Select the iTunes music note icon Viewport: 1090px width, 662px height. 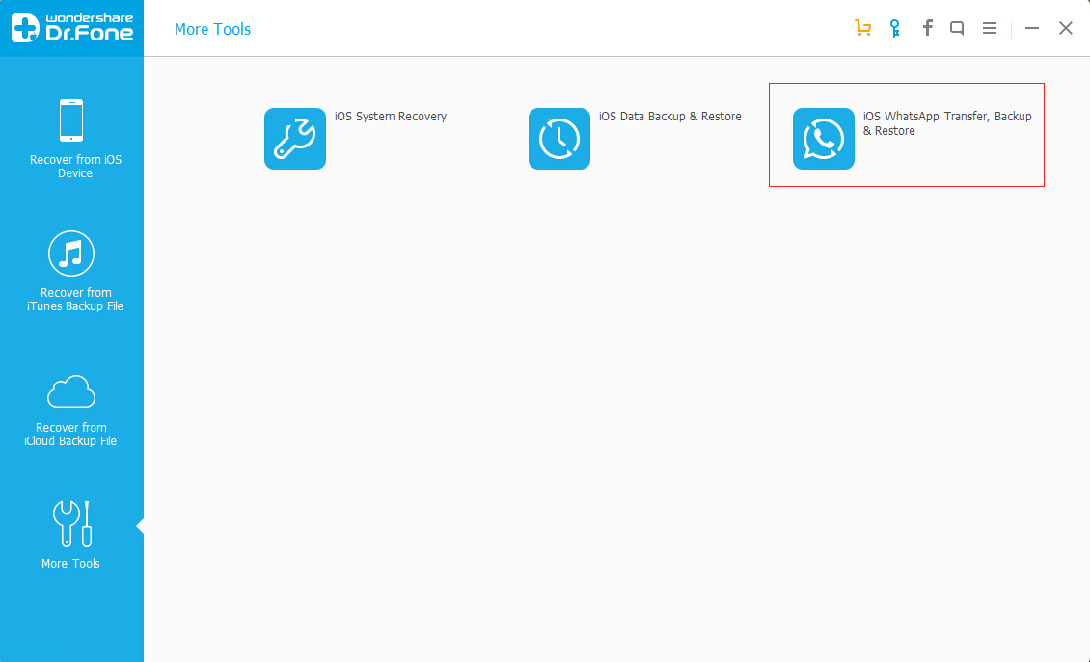coord(71,253)
